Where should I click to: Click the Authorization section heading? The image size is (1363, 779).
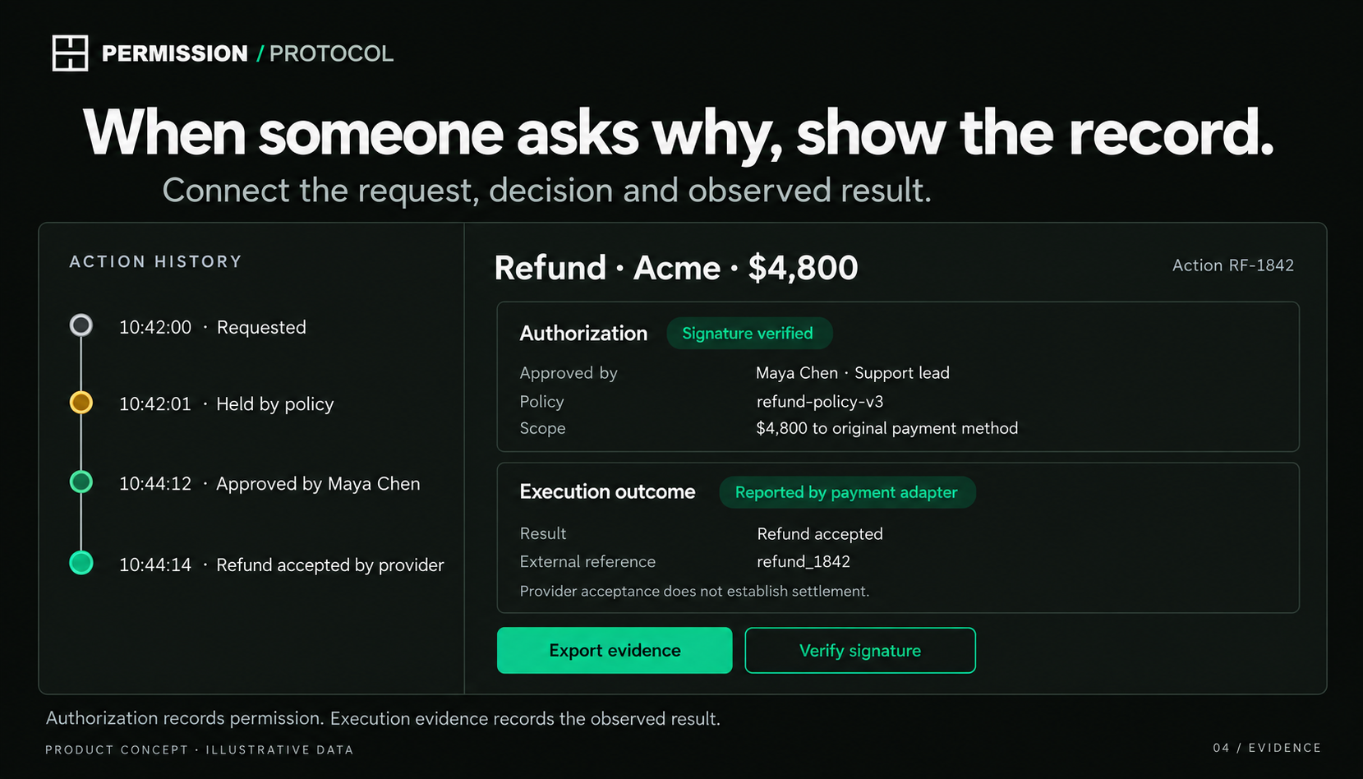click(583, 334)
